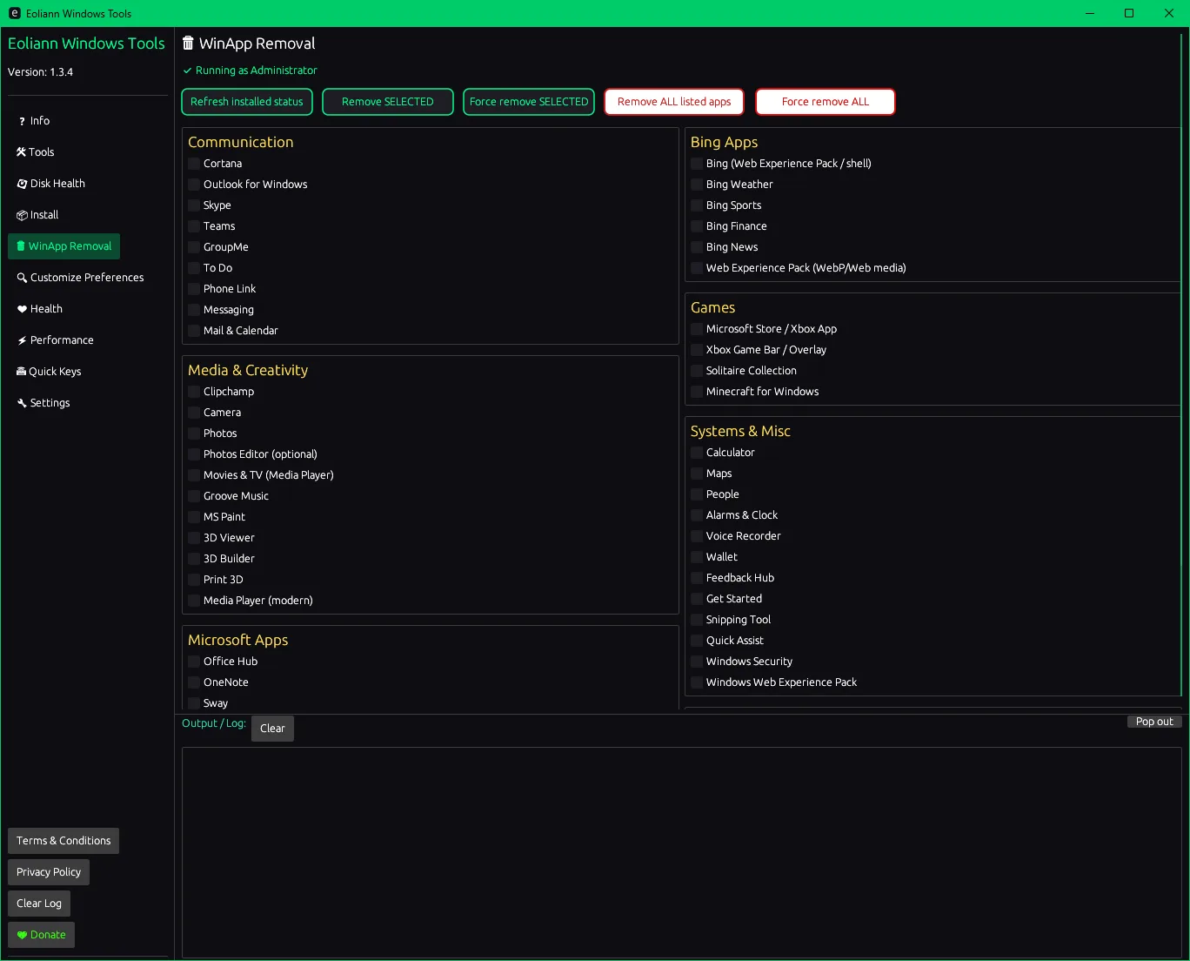The width and height of the screenshot is (1190, 961).
Task: Click the question mark Info icon
Action: (22, 122)
